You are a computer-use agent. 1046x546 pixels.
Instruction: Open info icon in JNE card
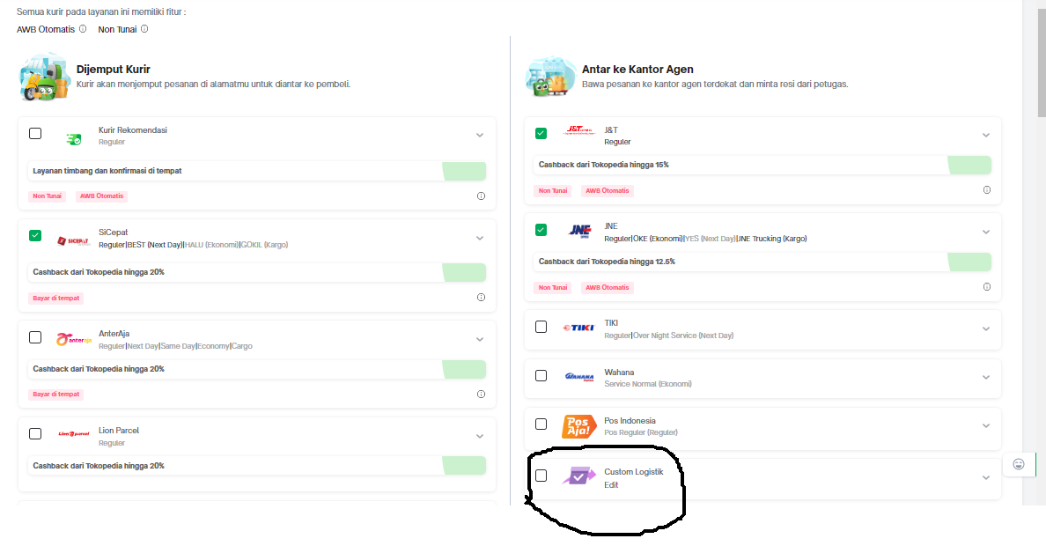click(x=987, y=287)
